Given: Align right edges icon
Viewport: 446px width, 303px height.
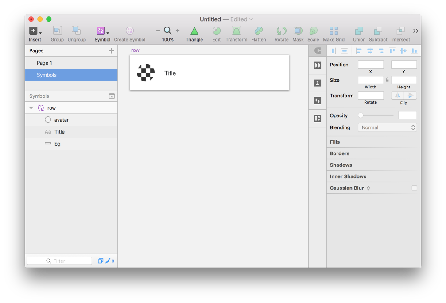Looking at the screenshot, I should pyautogui.click(x=381, y=51).
